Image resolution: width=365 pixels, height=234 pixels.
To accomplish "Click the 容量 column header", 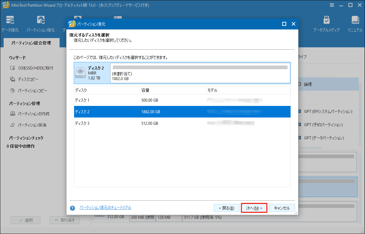I will point(173,90).
